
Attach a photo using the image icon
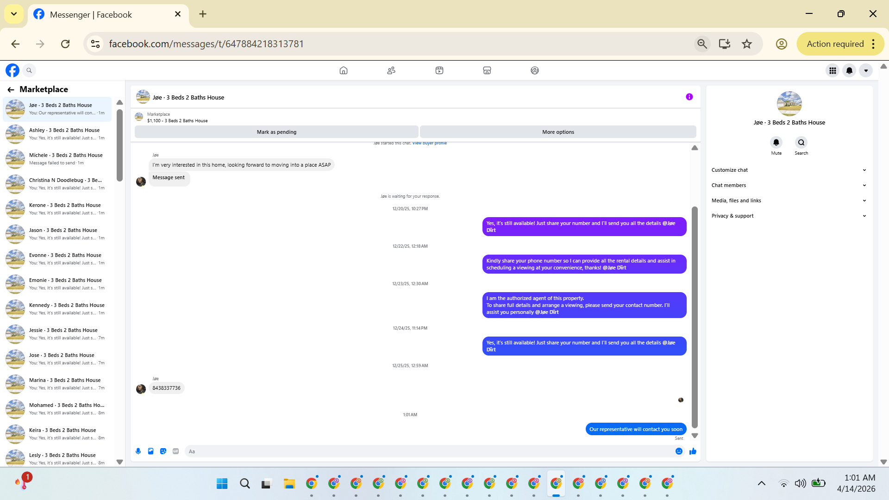[150, 451]
